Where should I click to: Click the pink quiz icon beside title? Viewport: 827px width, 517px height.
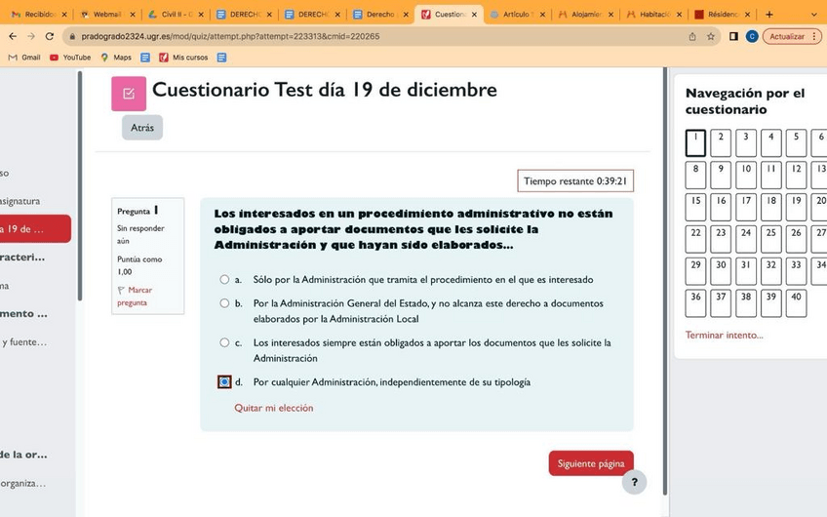coord(129,94)
